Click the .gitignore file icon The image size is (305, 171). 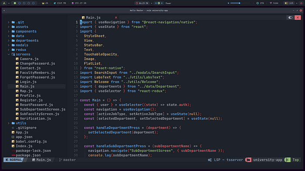pos(13,128)
